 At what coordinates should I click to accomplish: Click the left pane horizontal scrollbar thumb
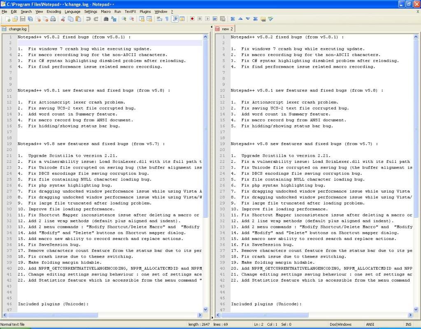[x=53, y=315]
